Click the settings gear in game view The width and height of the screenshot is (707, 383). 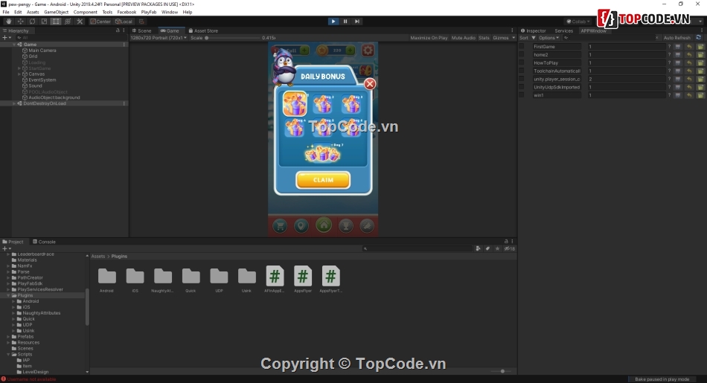368,50
